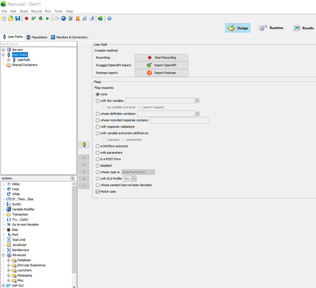The height and width of the screenshot is (288, 316).
Task: Select the Shared Containers tree item
Action: (x=25, y=65)
